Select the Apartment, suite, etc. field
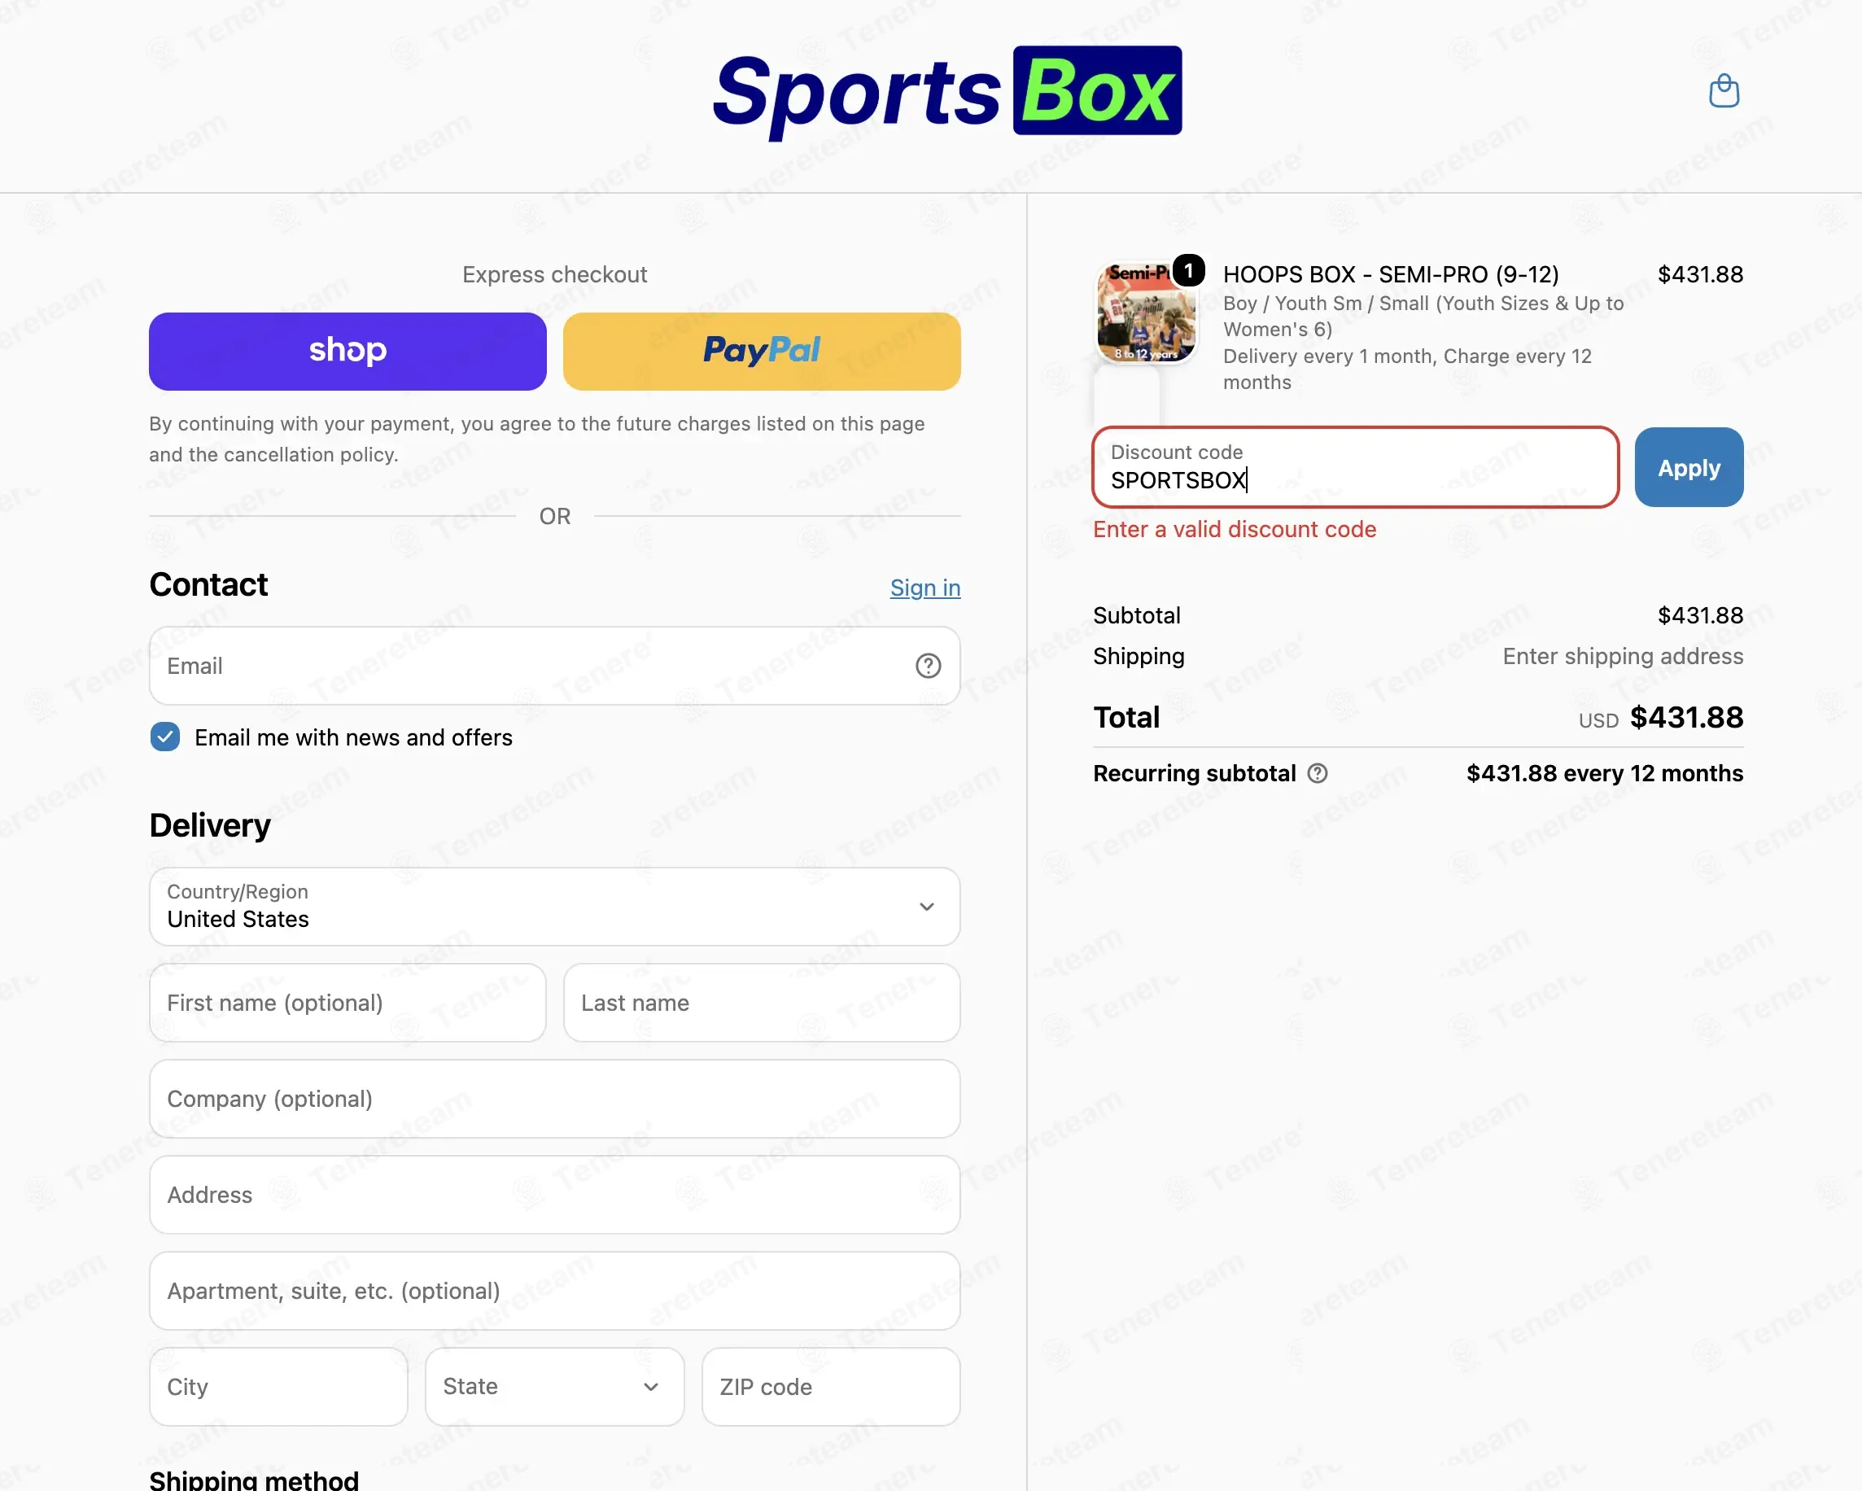Screen dimensions: 1862x1491 coord(554,1291)
